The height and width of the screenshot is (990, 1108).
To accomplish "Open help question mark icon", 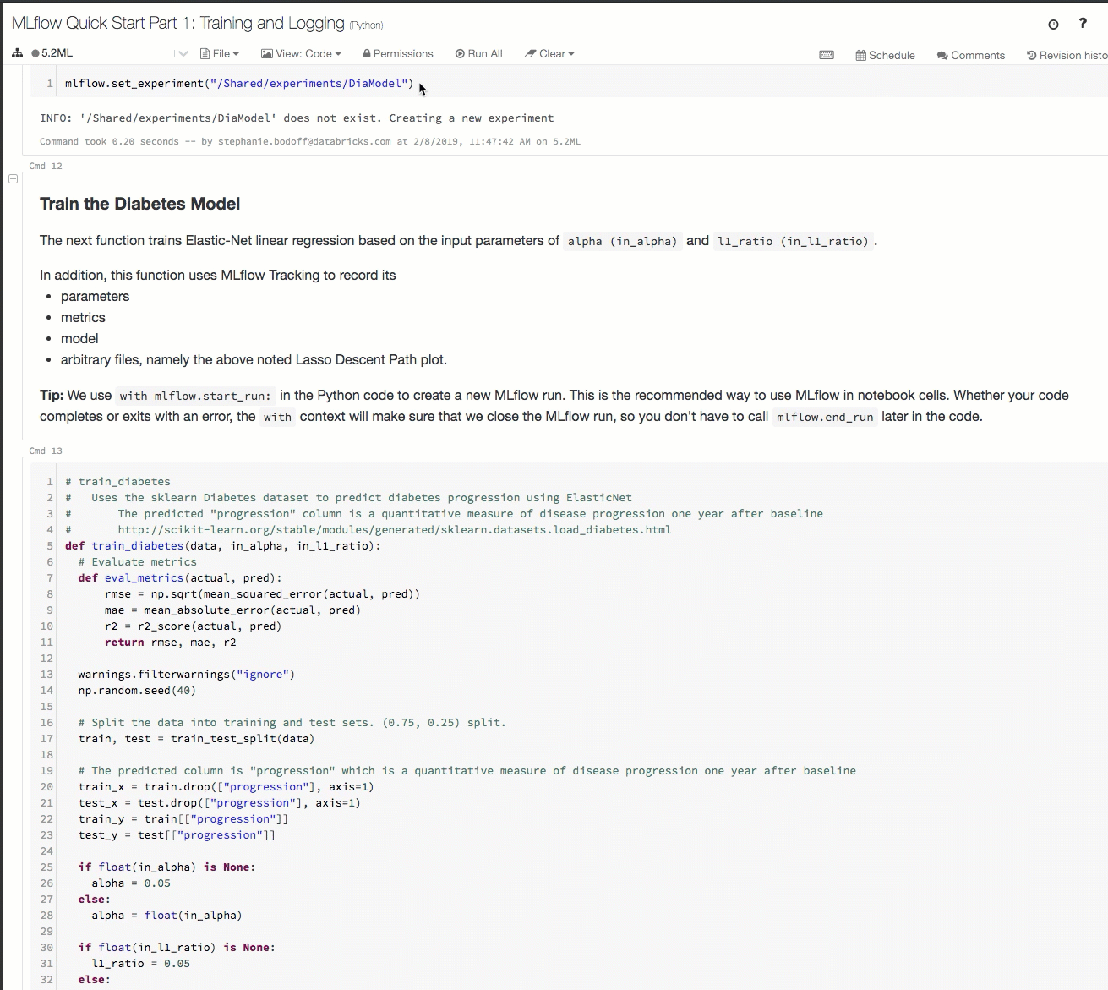I will click(x=1083, y=24).
